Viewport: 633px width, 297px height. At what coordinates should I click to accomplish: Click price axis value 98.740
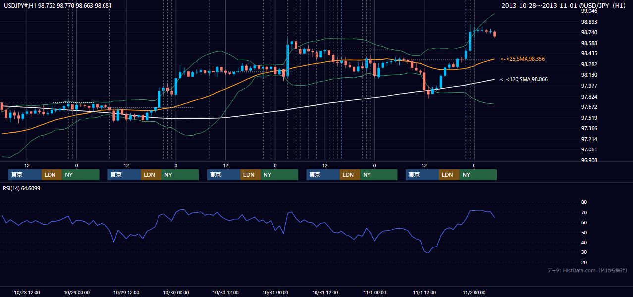590,32
